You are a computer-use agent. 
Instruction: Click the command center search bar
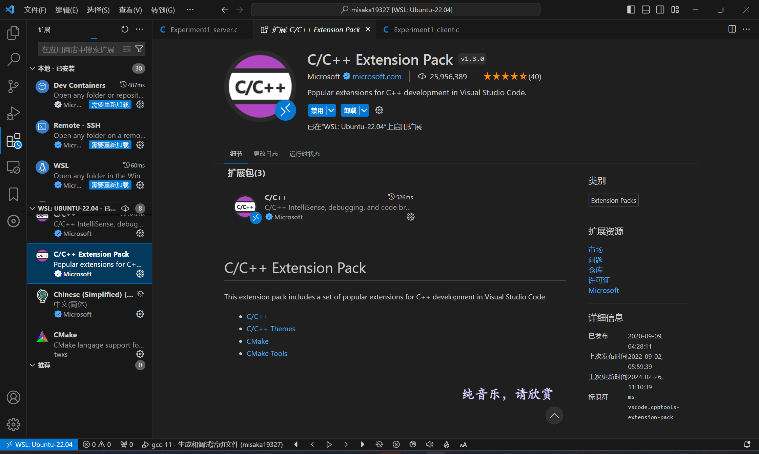coord(395,10)
